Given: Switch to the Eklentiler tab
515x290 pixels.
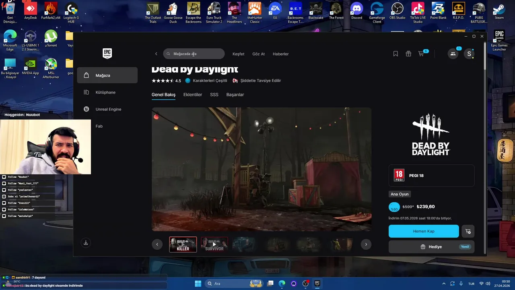Looking at the screenshot, I should tap(193, 95).
